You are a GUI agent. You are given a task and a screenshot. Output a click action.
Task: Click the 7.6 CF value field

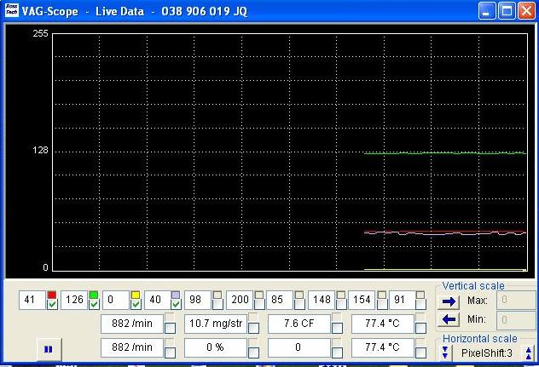(299, 324)
